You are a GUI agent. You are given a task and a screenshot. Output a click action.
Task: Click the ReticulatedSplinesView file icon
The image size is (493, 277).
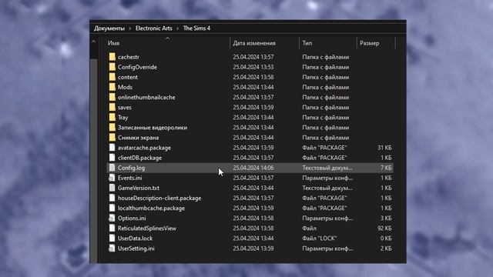[112, 228]
